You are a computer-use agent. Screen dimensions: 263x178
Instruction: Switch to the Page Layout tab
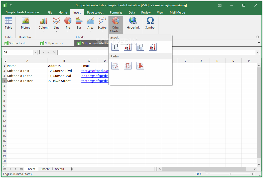click(95, 13)
